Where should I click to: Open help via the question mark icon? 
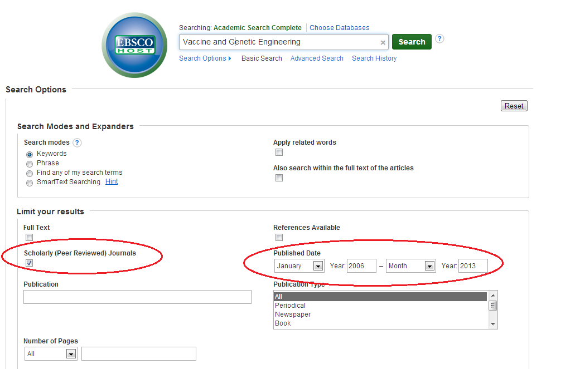coord(439,38)
